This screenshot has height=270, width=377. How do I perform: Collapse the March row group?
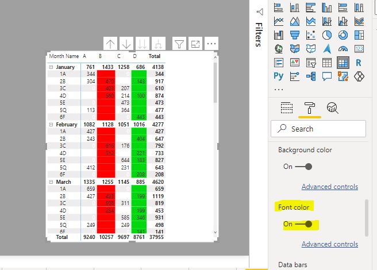click(51, 182)
